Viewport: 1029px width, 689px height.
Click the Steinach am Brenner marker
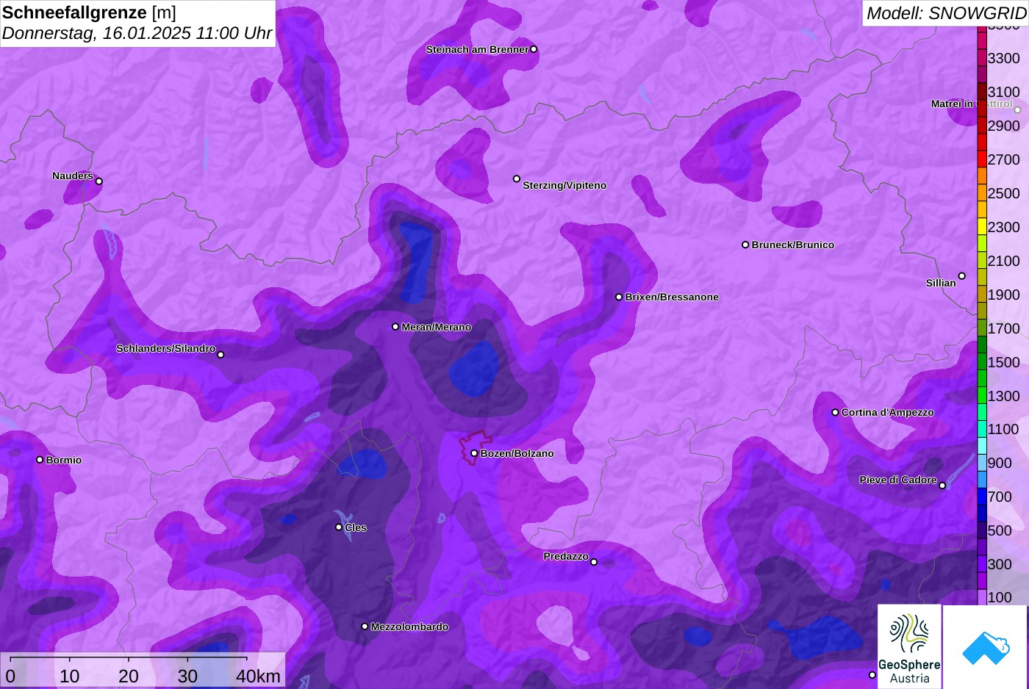[534, 49]
